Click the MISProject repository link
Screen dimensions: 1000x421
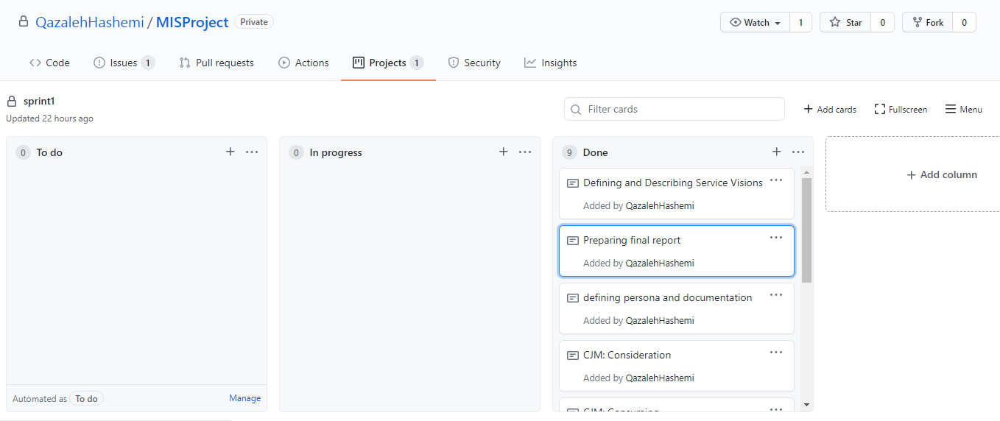(x=192, y=22)
